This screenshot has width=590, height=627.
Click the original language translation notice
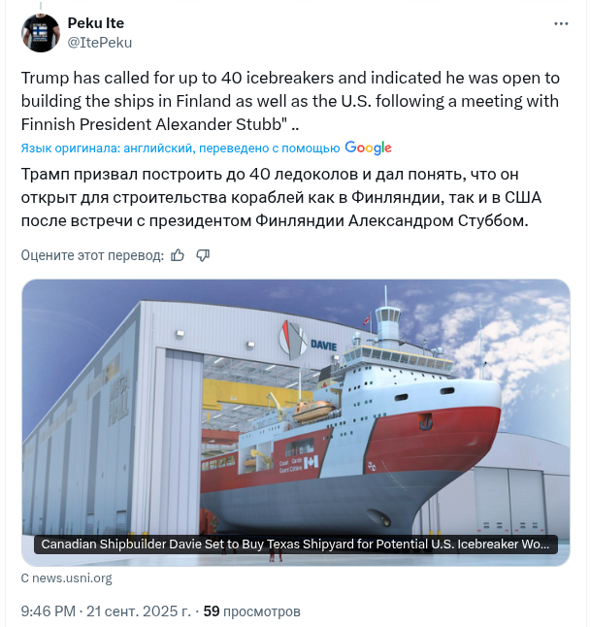coord(180,148)
